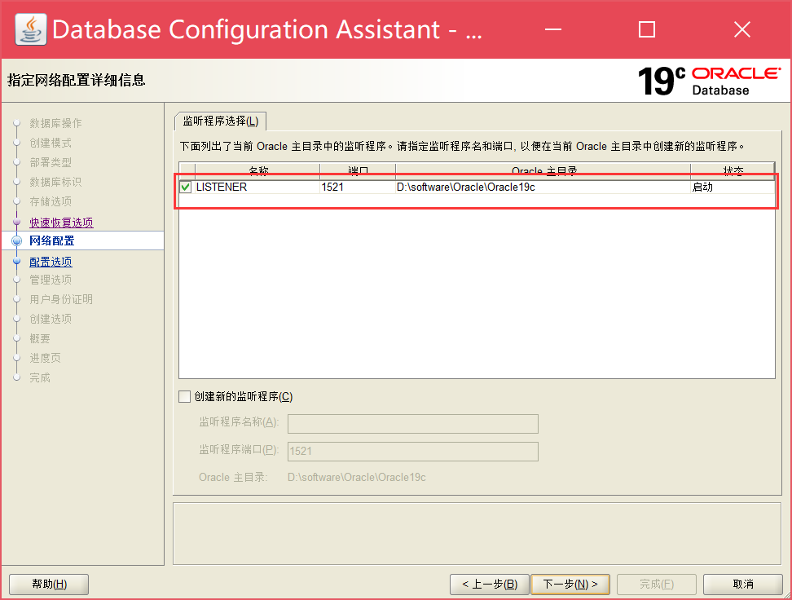
Task: Open the 快速恢复选项 link
Action: pyautogui.click(x=61, y=221)
